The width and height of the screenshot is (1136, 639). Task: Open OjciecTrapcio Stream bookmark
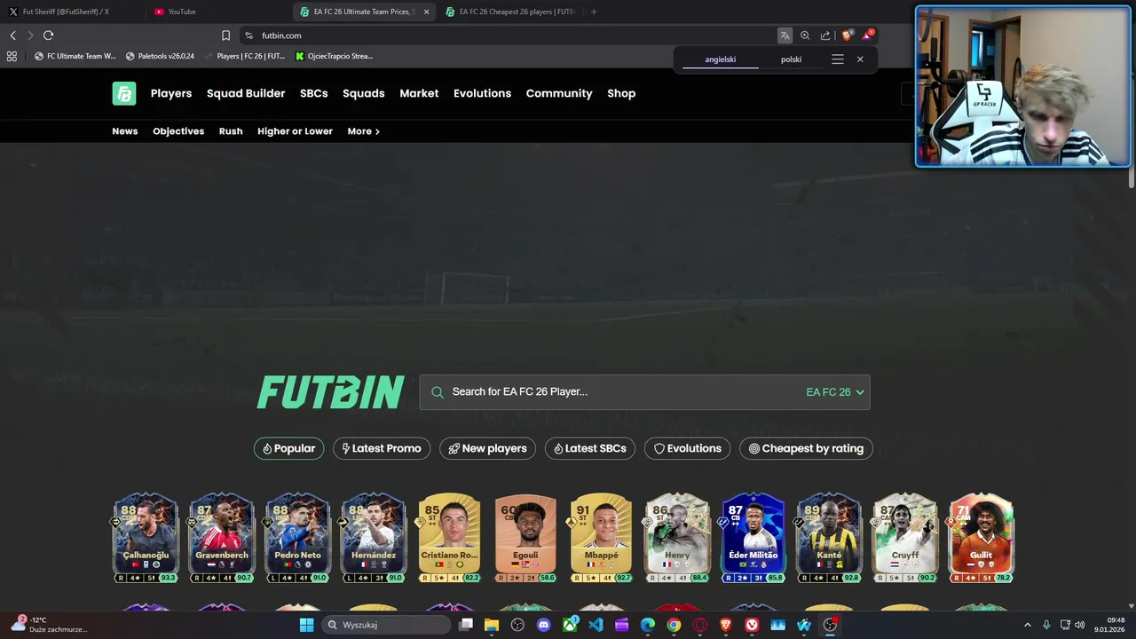point(335,56)
